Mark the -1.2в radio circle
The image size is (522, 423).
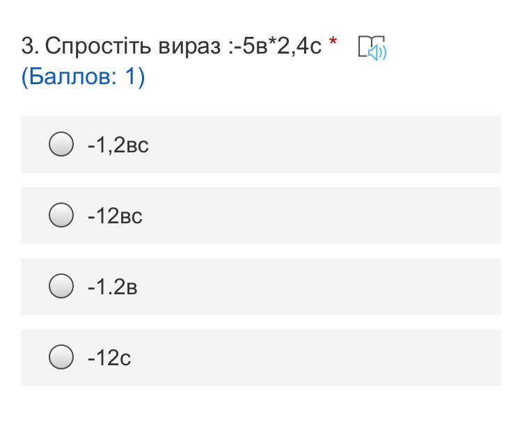[x=61, y=286]
